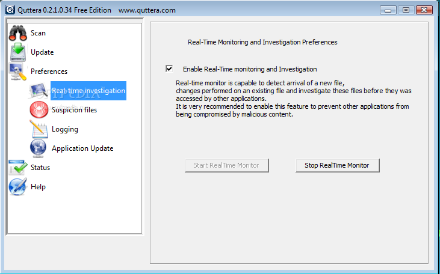Image resolution: width=440 pixels, height=274 pixels.
Task: Open the Help section
Action: point(38,187)
